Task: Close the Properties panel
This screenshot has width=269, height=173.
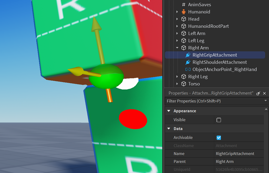Action: (264, 93)
